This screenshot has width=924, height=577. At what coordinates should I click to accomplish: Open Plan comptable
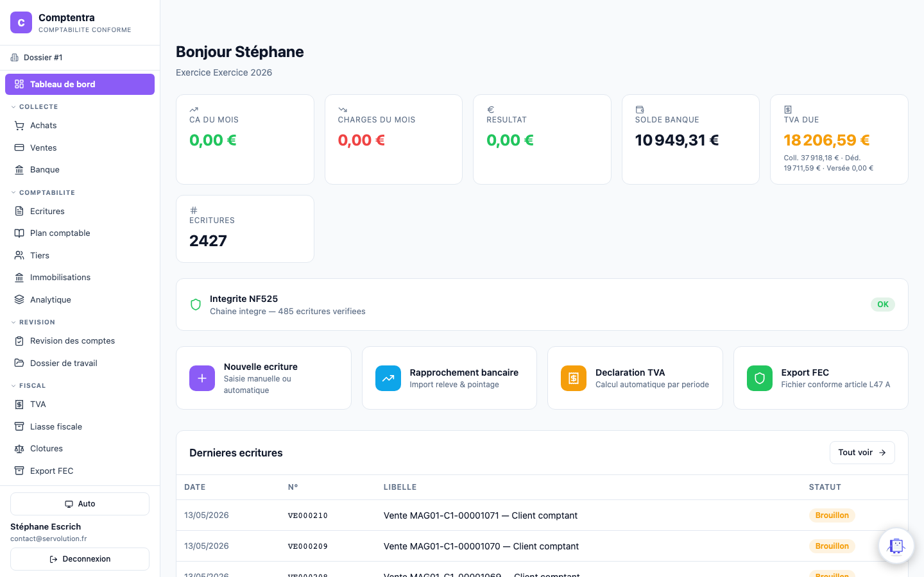[x=80, y=233]
